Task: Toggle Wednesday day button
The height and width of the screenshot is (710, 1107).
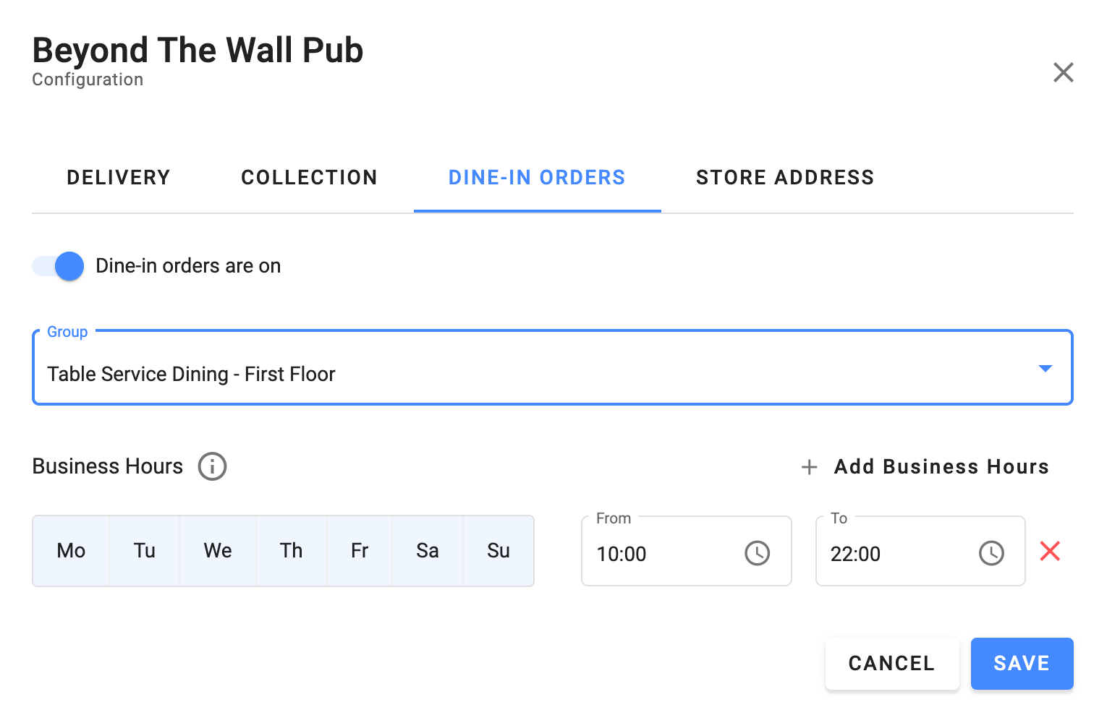Action: [x=217, y=551]
